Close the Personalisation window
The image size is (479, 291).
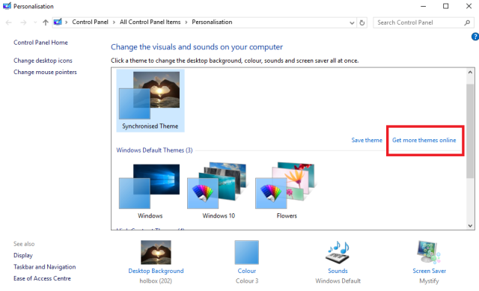(469, 6)
